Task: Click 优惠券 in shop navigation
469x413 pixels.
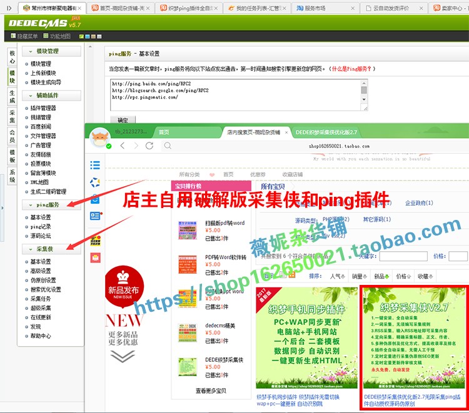Action: (258, 174)
